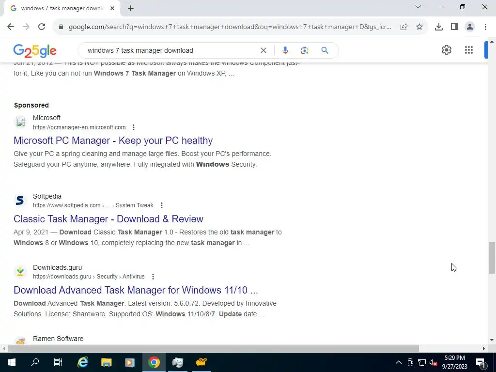View site info via the padlock icon

point(61,27)
